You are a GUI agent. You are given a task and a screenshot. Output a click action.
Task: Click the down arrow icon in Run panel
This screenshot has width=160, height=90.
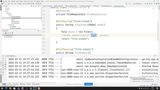(5, 60)
